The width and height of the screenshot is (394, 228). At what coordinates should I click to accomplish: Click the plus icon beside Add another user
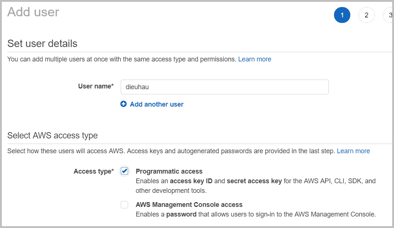point(123,104)
